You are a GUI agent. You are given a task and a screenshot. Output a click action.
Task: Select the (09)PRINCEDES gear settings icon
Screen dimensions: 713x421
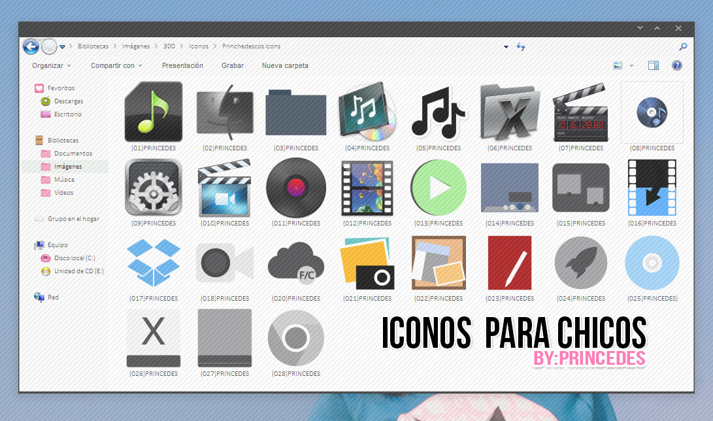tap(154, 188)
